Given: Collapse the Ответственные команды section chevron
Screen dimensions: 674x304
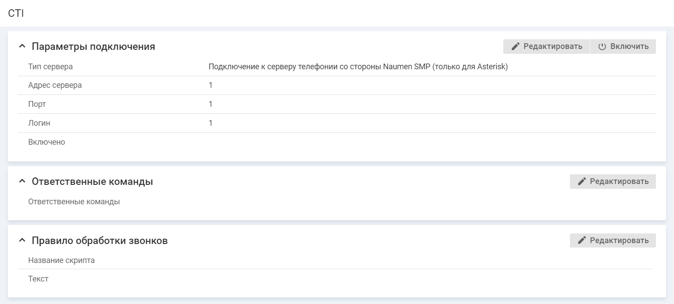Looking at the screenshot, I should [22, 181].
